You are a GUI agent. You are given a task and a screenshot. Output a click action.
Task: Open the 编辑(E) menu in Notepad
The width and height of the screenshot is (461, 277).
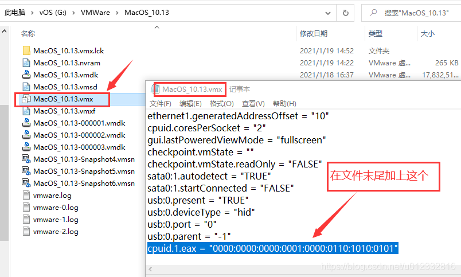tap(190, 103)
